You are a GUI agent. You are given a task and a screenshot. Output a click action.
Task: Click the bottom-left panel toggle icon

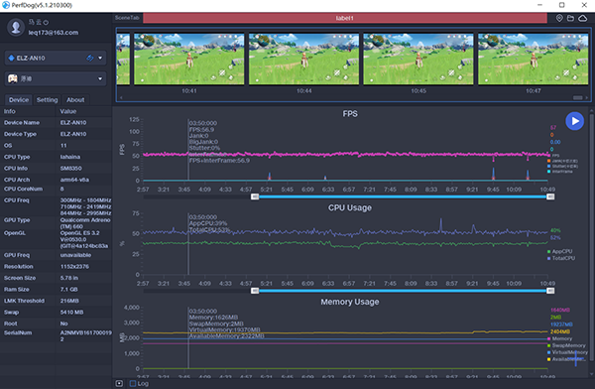(x=119, y=383)
